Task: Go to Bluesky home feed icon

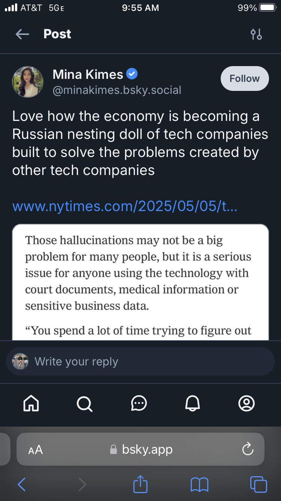Action: pos(31,404)
